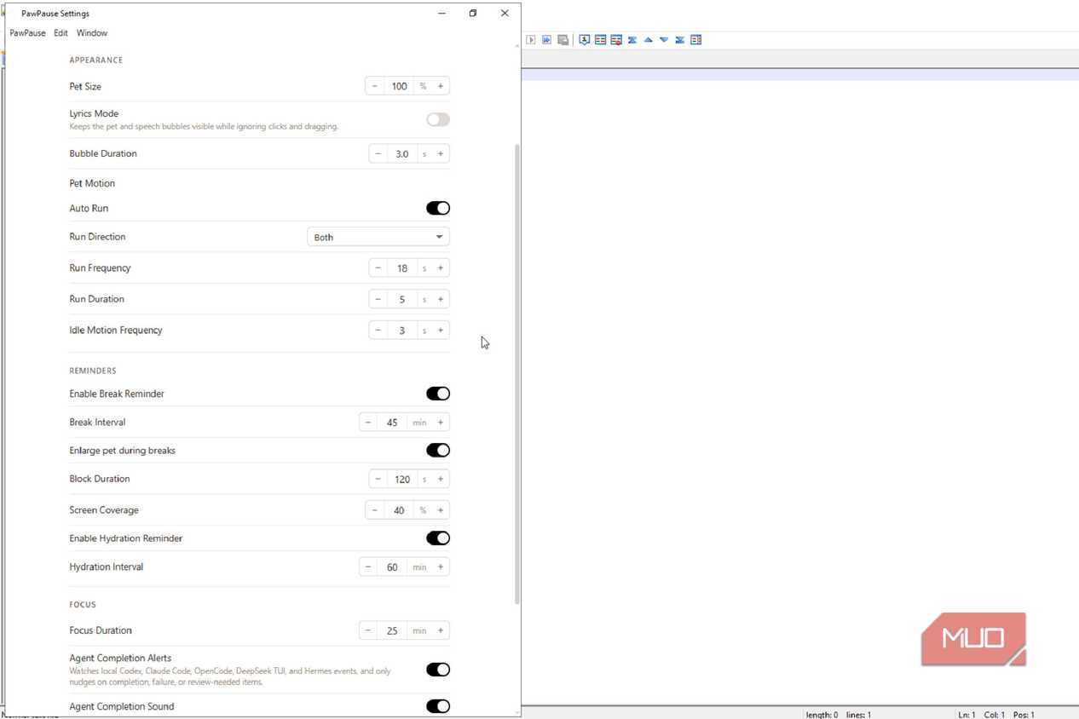Turn off Enable Hydration Reminder toggle

438,538
